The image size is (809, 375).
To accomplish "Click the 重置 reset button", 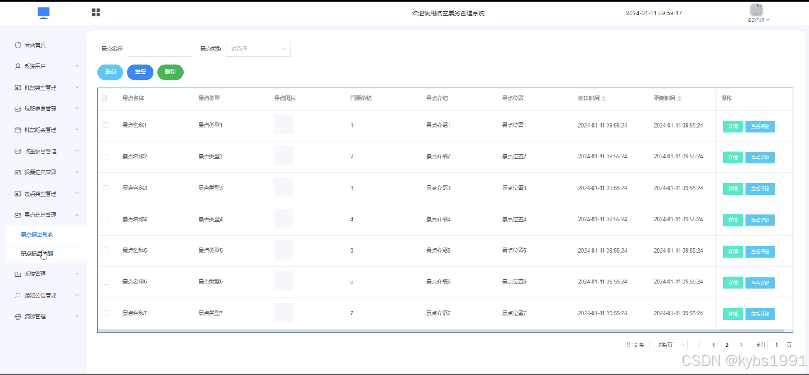I will tap(140, 72).
